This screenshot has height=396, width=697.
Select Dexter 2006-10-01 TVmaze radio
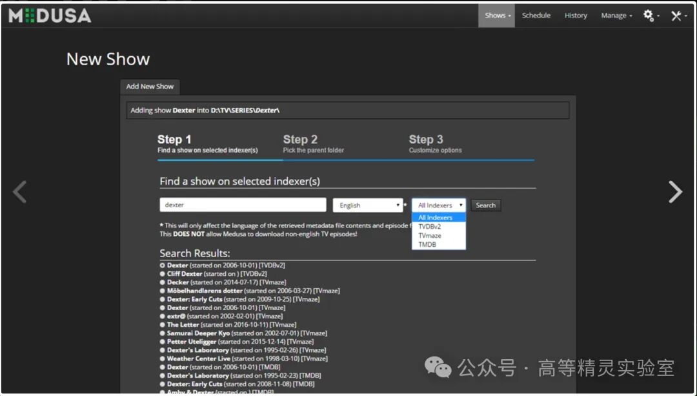[x=162, y=307]
